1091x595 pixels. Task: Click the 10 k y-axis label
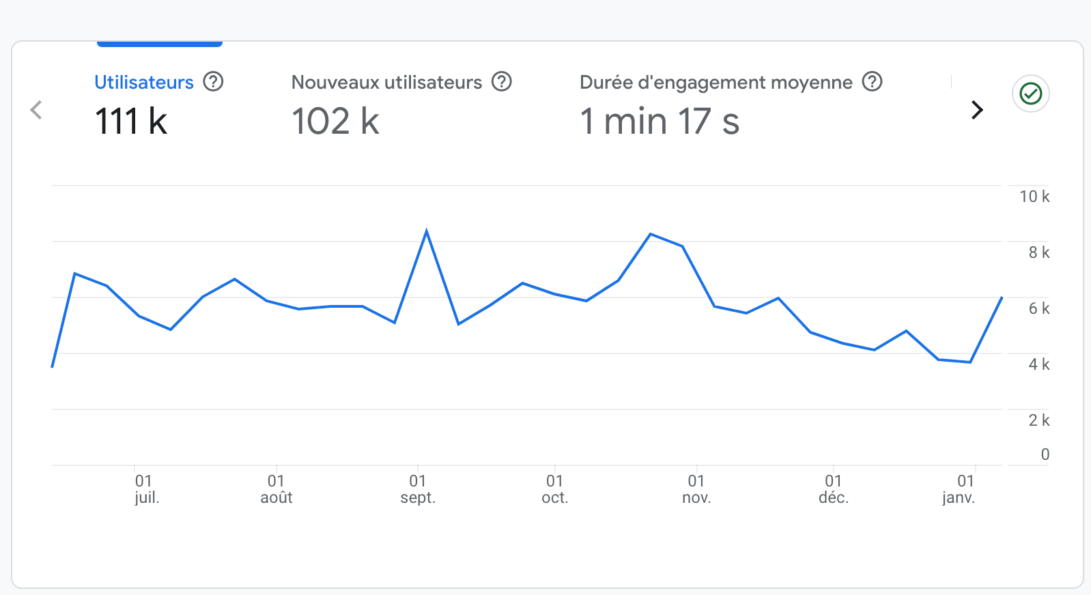tap(1034, 197)
